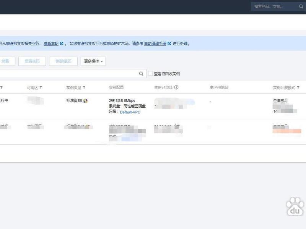
Task: Click the 主IPv6地址 column header
Action: click(x=219, y=87)
